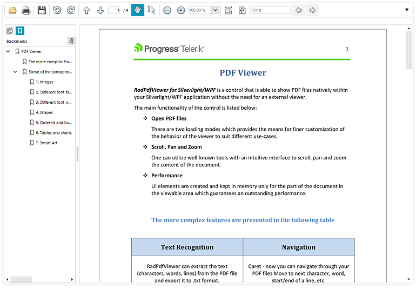416x288 pixels.
Task: Open a PDF file with the folder icon
Action: coord(12,10)
